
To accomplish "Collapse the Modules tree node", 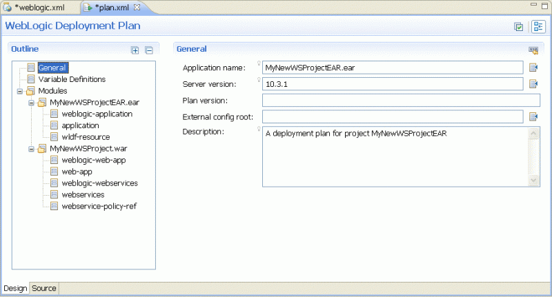I will tap(20, 92).
